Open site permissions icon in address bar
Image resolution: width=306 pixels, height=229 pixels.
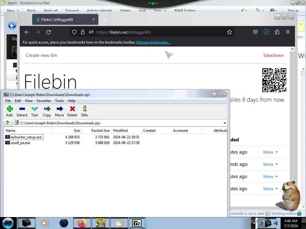91,32
